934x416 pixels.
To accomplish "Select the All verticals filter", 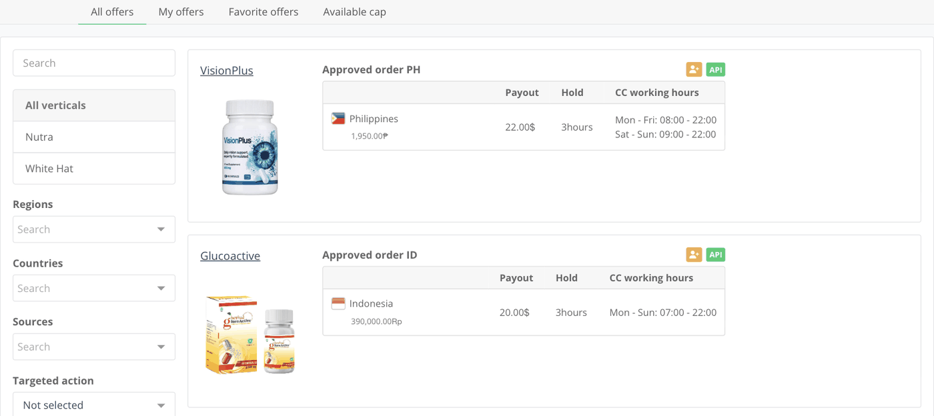I will point(94,105).
